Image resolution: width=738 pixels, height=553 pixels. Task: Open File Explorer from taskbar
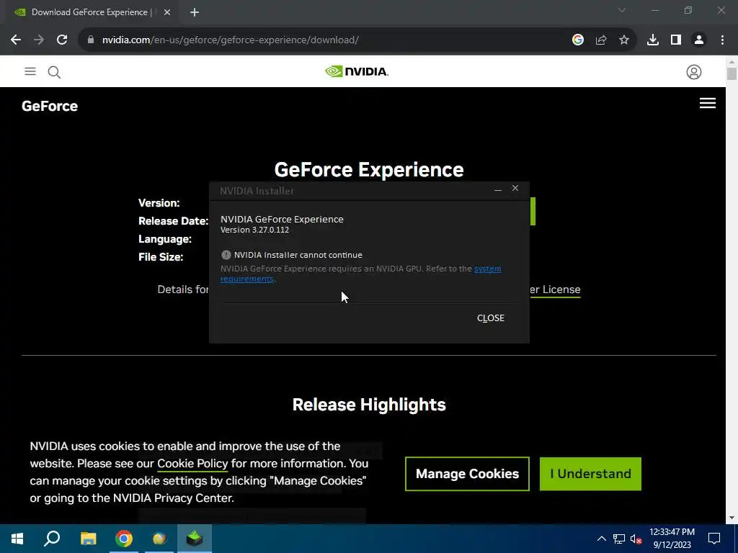coord(88,539)
